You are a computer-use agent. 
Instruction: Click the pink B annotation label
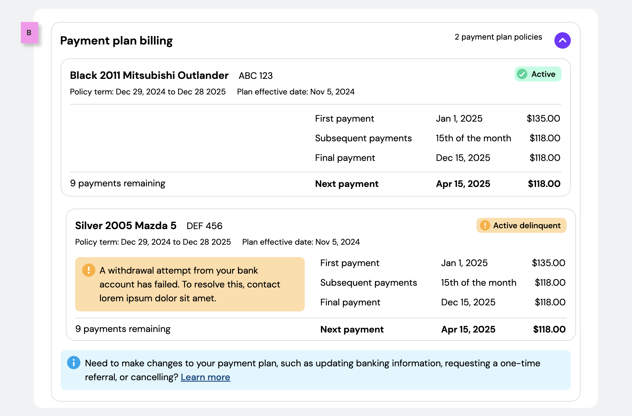pyautogui.click(x=29, y=33)
